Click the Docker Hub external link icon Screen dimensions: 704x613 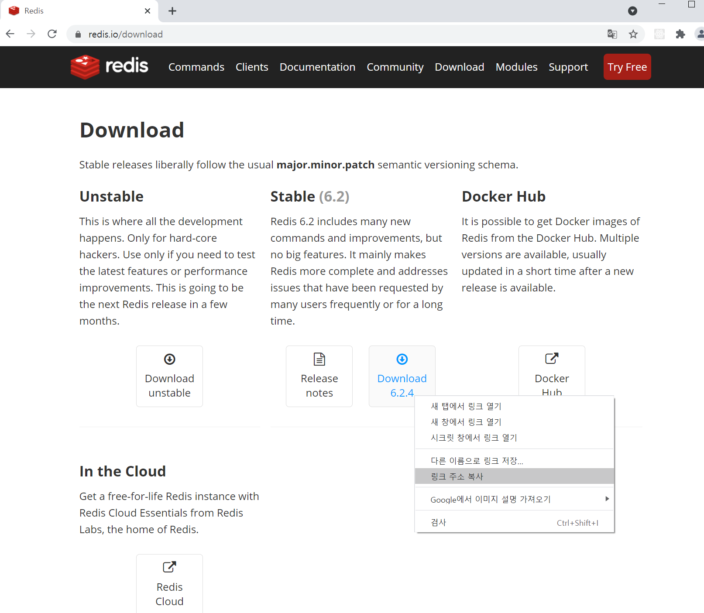[x=552, y=358]
